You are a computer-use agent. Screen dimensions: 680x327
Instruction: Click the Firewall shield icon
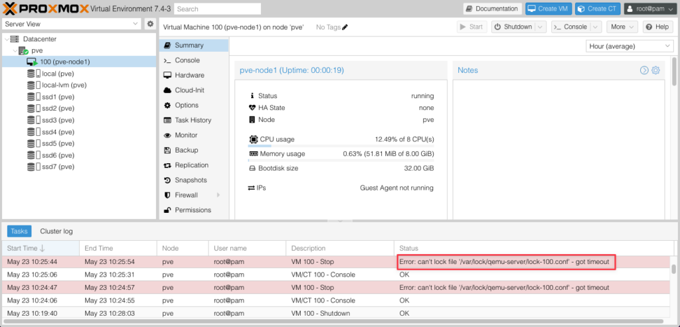click(167, 195)
